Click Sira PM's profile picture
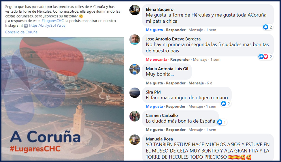The image size is (281, 162). point(135,93)
